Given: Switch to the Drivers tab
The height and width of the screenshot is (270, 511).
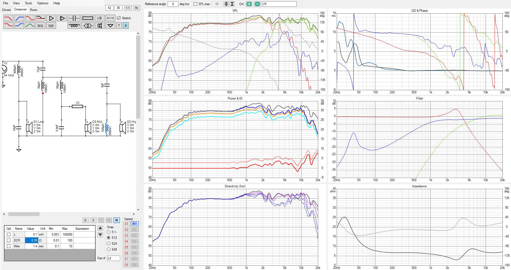Looking at the screenshot, I should click(x=6, y=10).
